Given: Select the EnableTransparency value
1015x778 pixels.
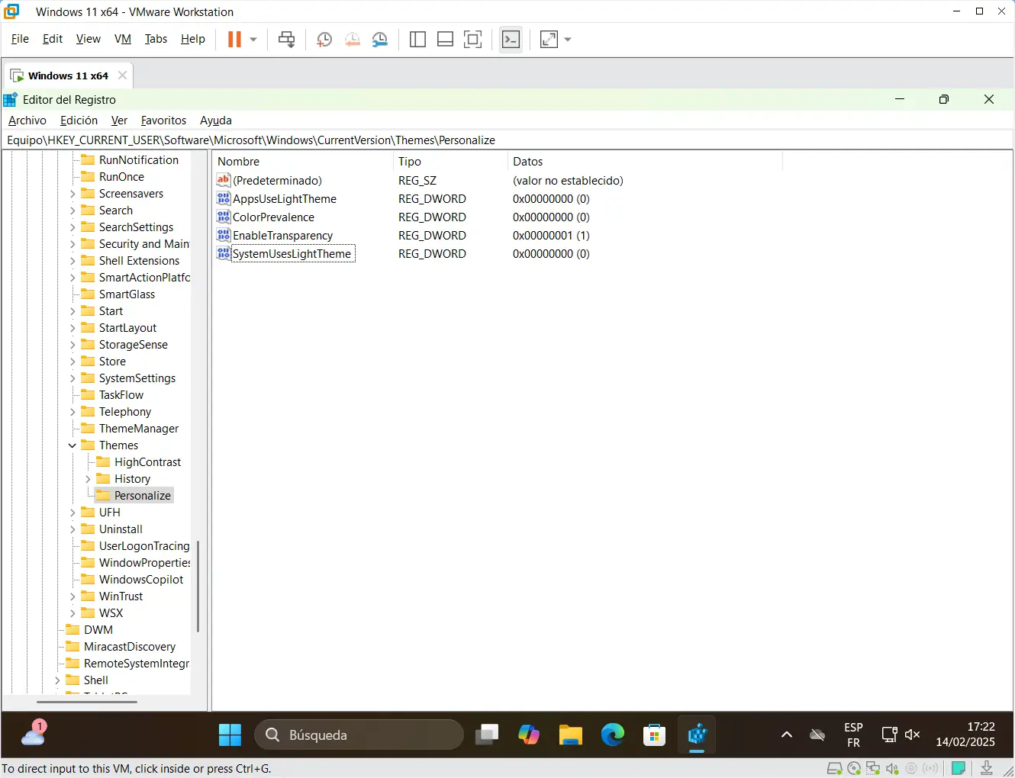Looking at the screenshot, I should tap(283, 236).
